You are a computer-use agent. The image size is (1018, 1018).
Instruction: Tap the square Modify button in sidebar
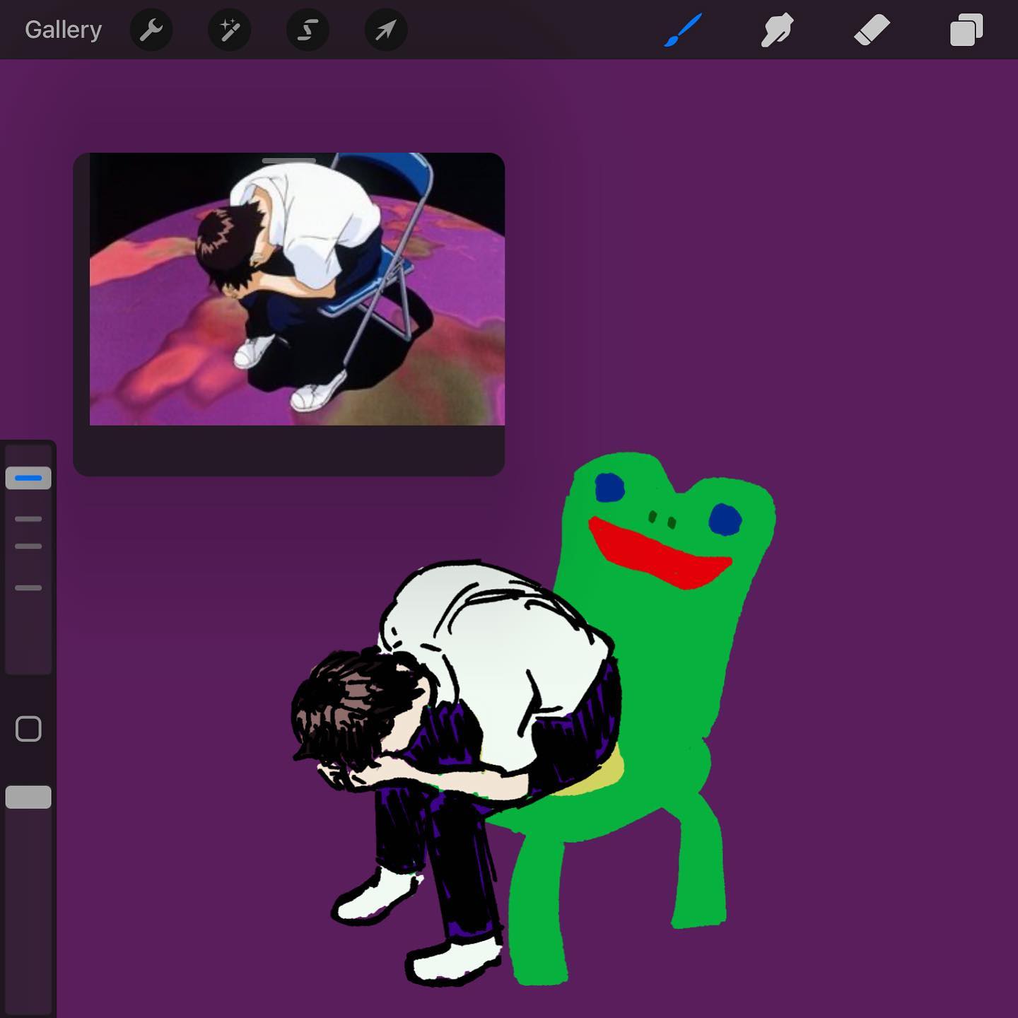pos(28,729)
